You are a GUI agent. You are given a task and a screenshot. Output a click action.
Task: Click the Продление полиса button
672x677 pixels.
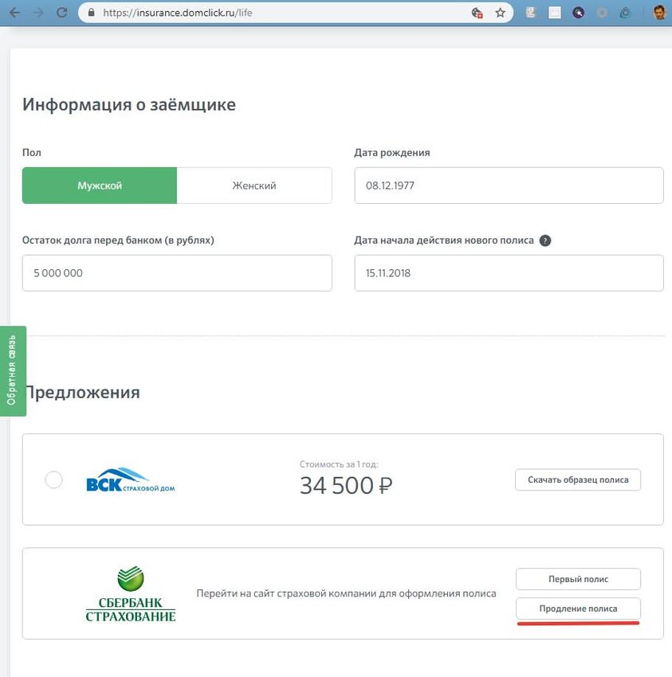578,609
